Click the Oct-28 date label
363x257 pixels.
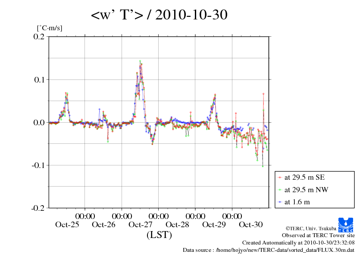177,225
